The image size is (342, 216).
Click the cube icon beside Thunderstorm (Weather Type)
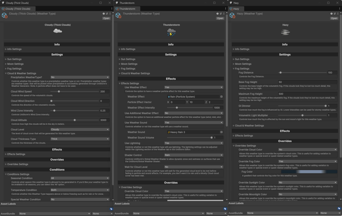click(118, 15)
